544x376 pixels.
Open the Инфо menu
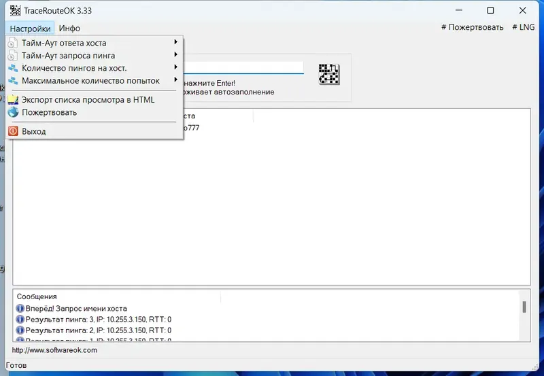click(69, 29)
